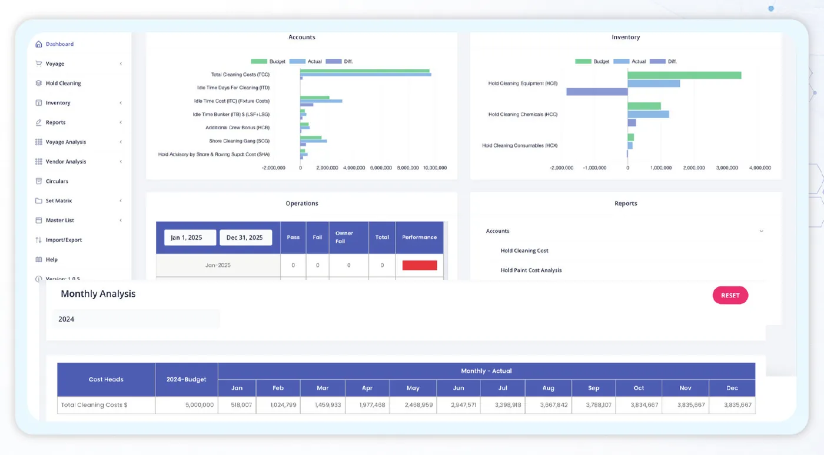This screenshot has height=455, width=824.
Task: Expand the Voyage Analysis submenu chevron
Action: [121, 142]
